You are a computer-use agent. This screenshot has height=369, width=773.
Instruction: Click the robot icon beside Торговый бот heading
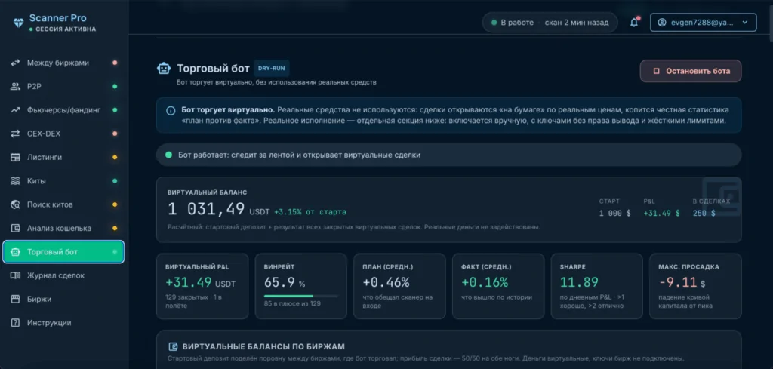click(164, 69)
